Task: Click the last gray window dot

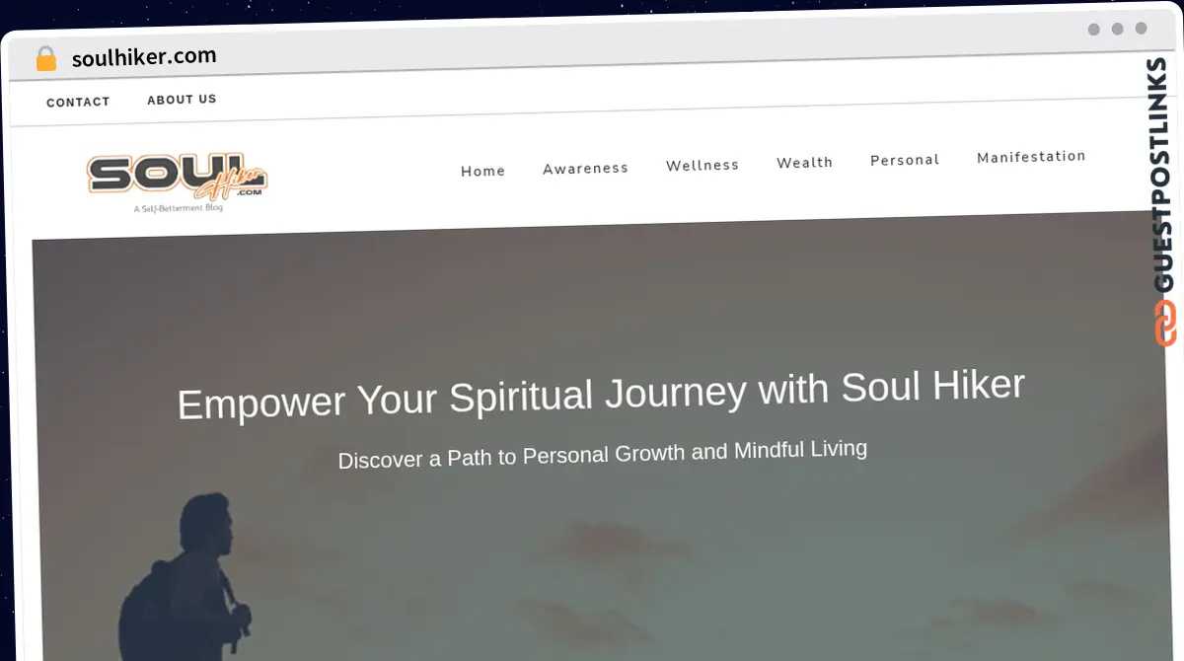Action: click(x=1141, y=29)
